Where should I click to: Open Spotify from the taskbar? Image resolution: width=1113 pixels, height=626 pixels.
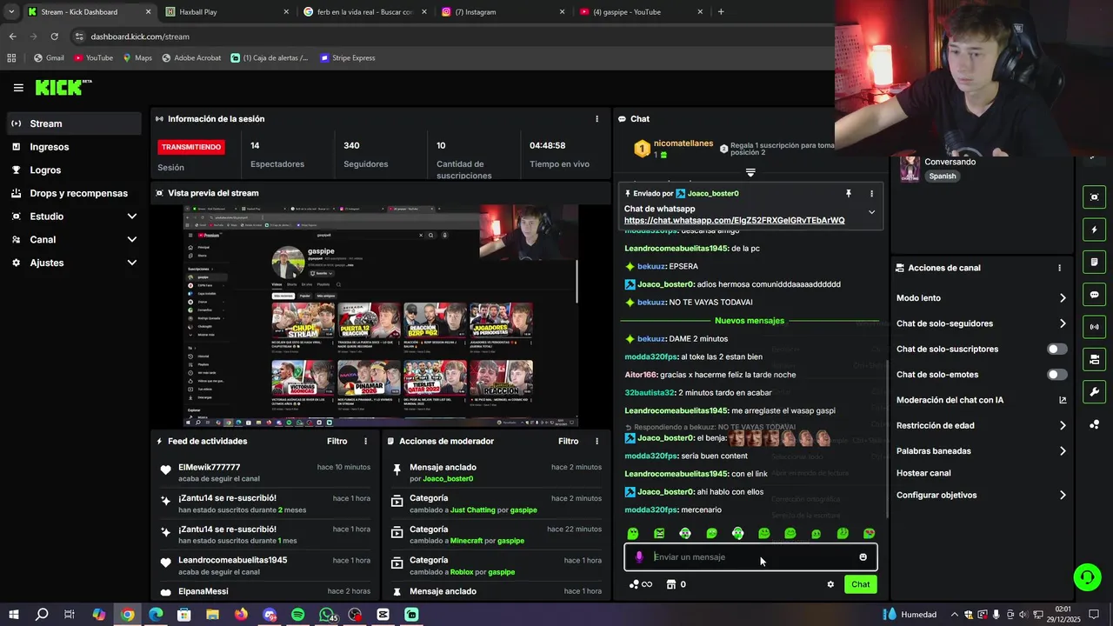coord(297,615)
